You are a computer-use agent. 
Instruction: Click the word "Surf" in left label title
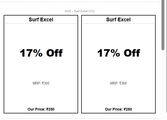[34, 19]
